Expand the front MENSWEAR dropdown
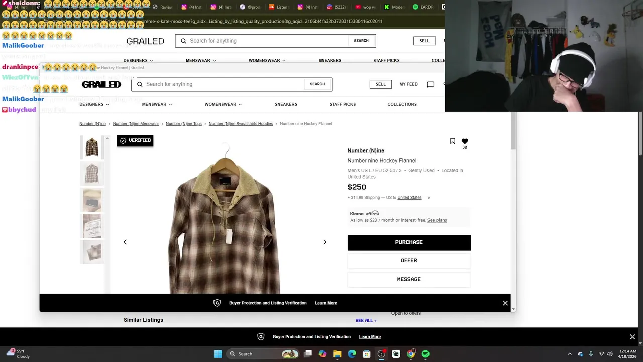 [157, 104]
